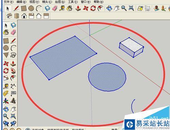170x130 pixels.
Task: Select the pink Eraser in top toolbar
Action: pyautogui.click(x=55, y=8)
